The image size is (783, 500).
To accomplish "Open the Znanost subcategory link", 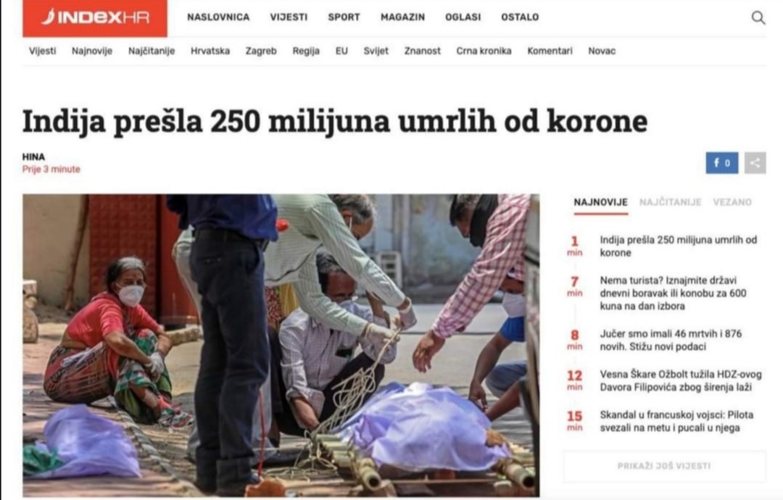I will [423, 51].
